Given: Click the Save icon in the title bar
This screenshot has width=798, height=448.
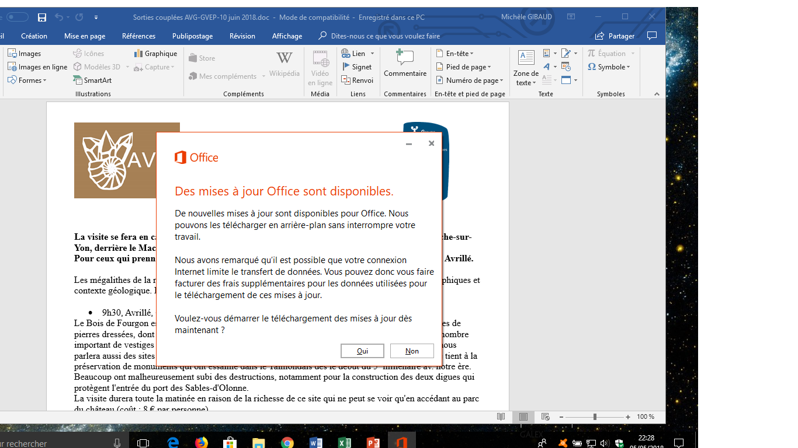Looking at the screenshot, I should (41, 17).
